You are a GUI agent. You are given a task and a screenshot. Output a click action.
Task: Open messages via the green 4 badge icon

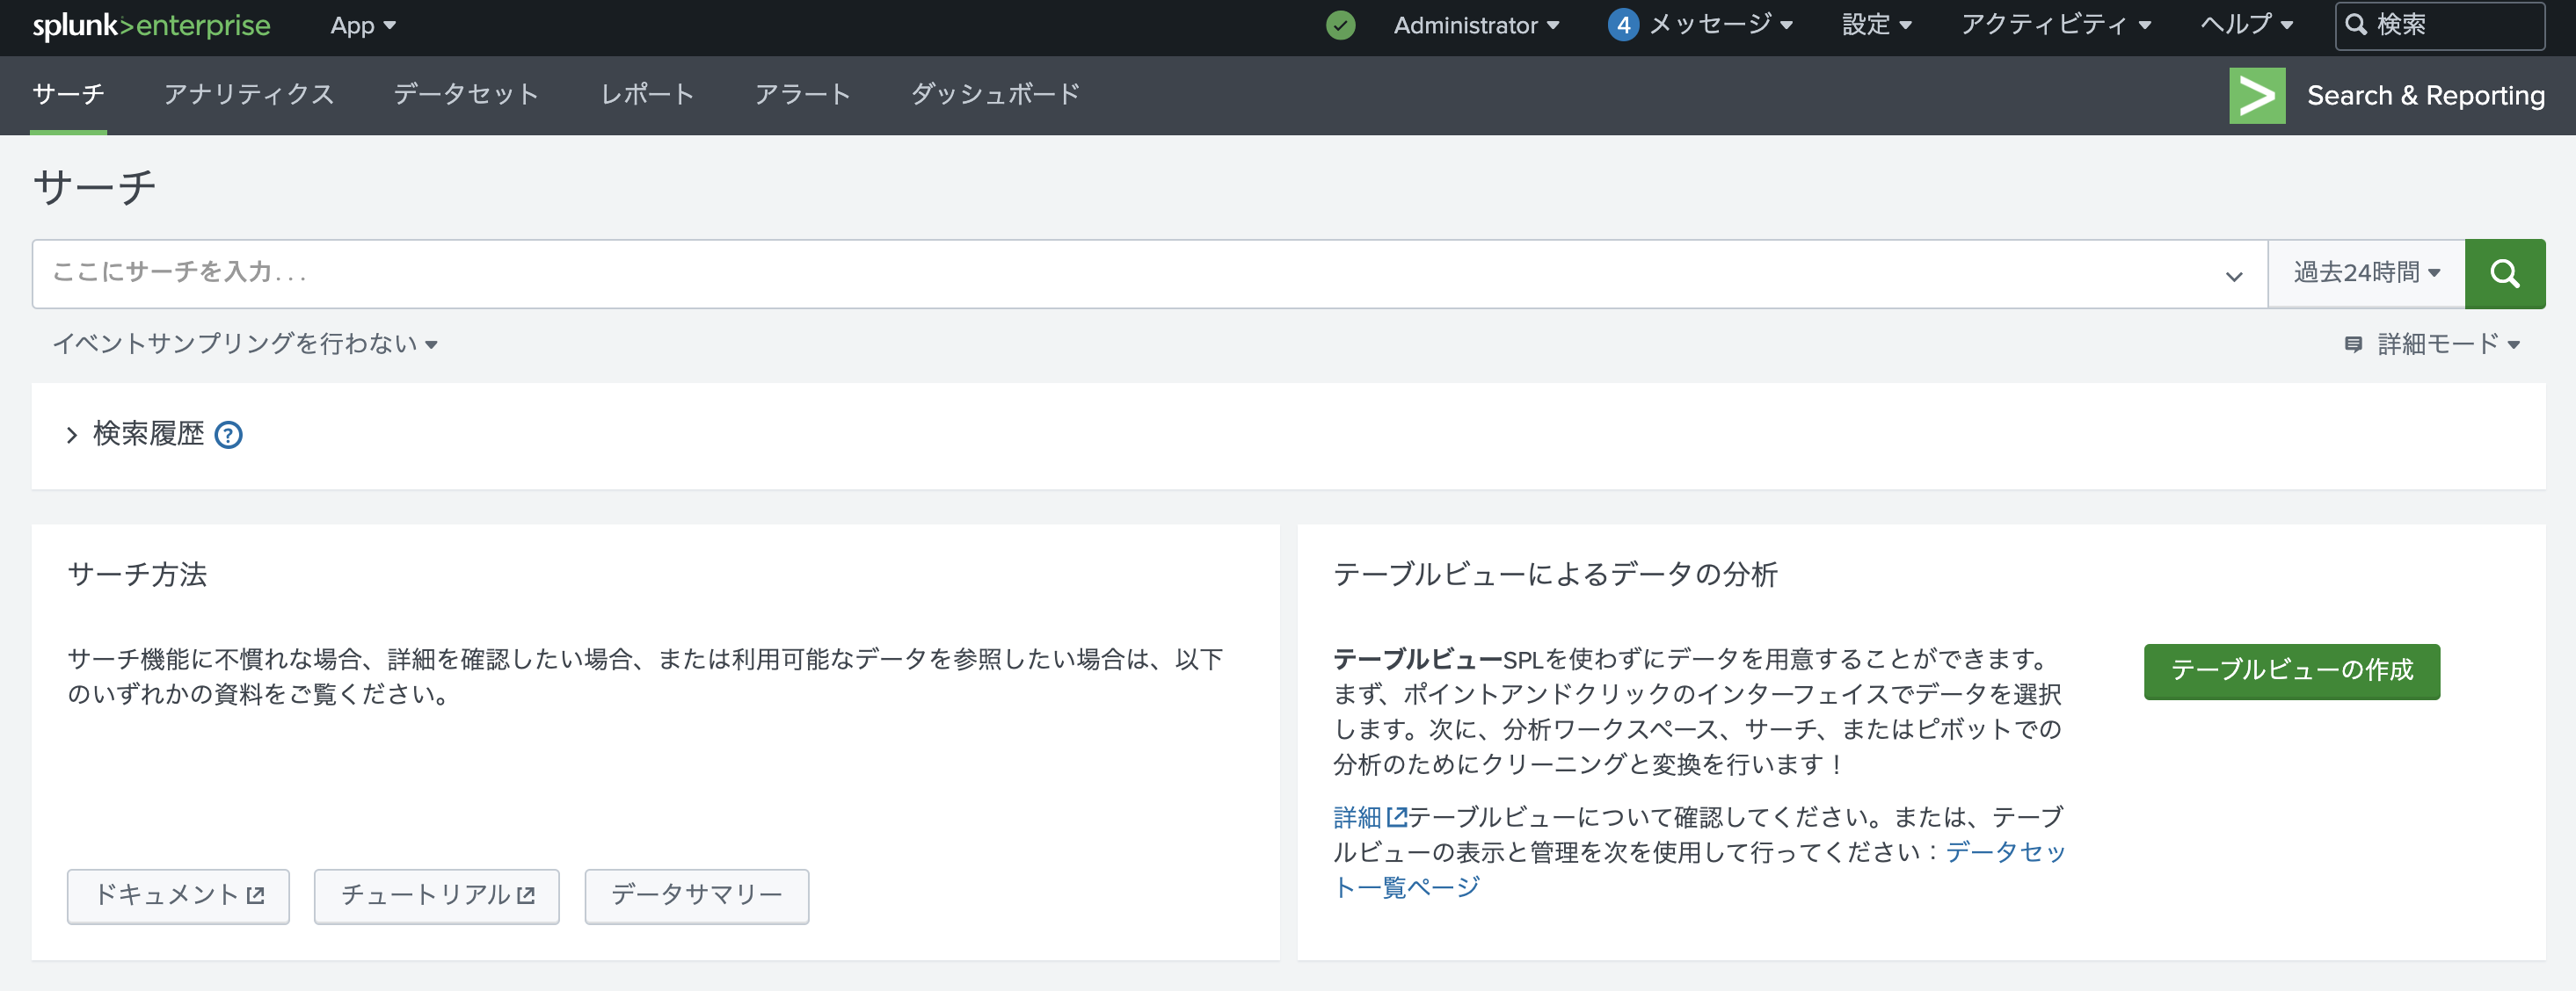(x=1625, y=25)
